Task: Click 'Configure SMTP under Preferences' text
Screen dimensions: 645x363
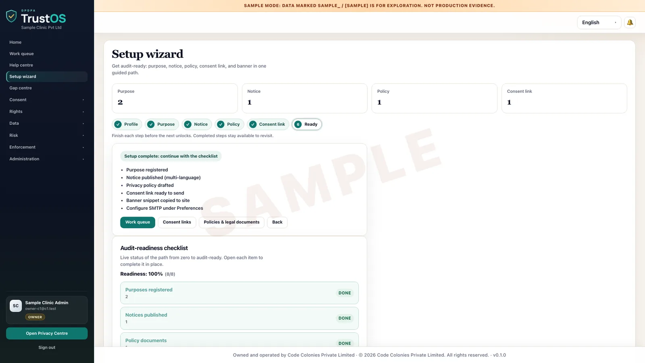Action: click(164, 208)
